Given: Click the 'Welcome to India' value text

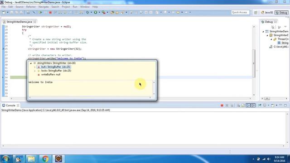Looking at the screenshot, I should point(40,82).
